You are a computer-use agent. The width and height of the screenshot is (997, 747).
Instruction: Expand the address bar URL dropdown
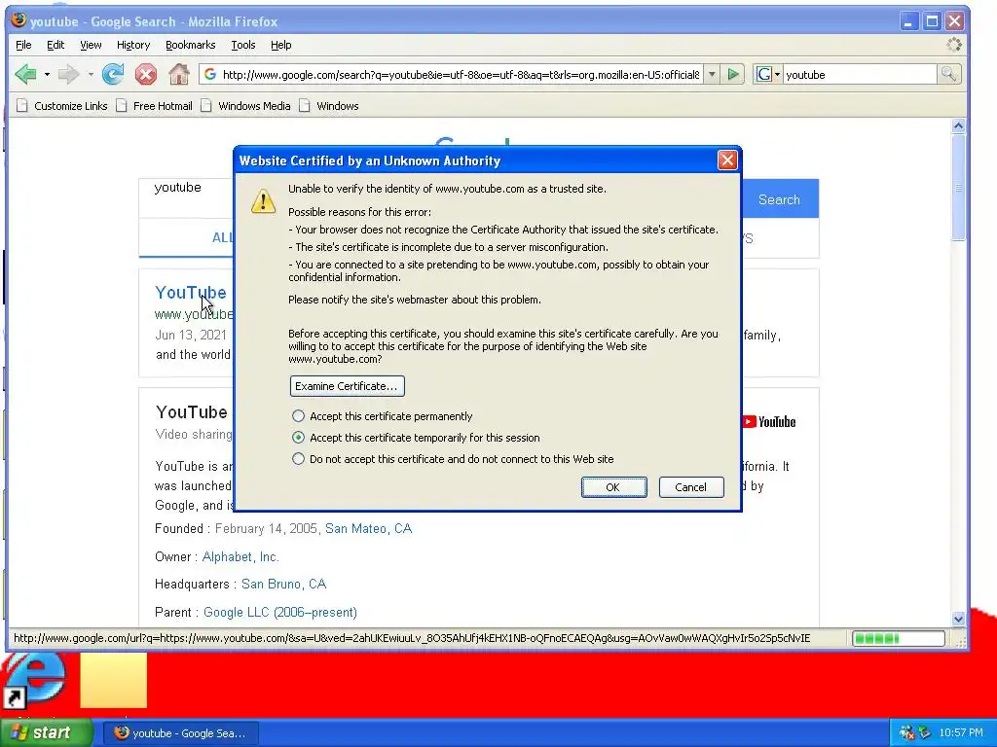[x=712, y=74]
